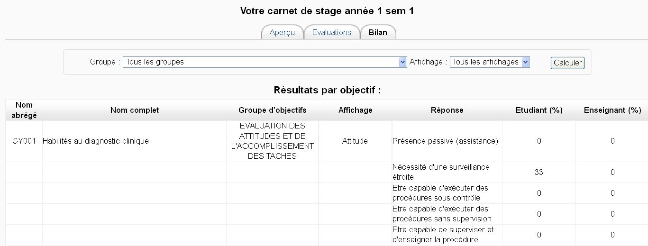Click the Enseignant (%) column header
648x246 pixels.
[x=612, y=110]
